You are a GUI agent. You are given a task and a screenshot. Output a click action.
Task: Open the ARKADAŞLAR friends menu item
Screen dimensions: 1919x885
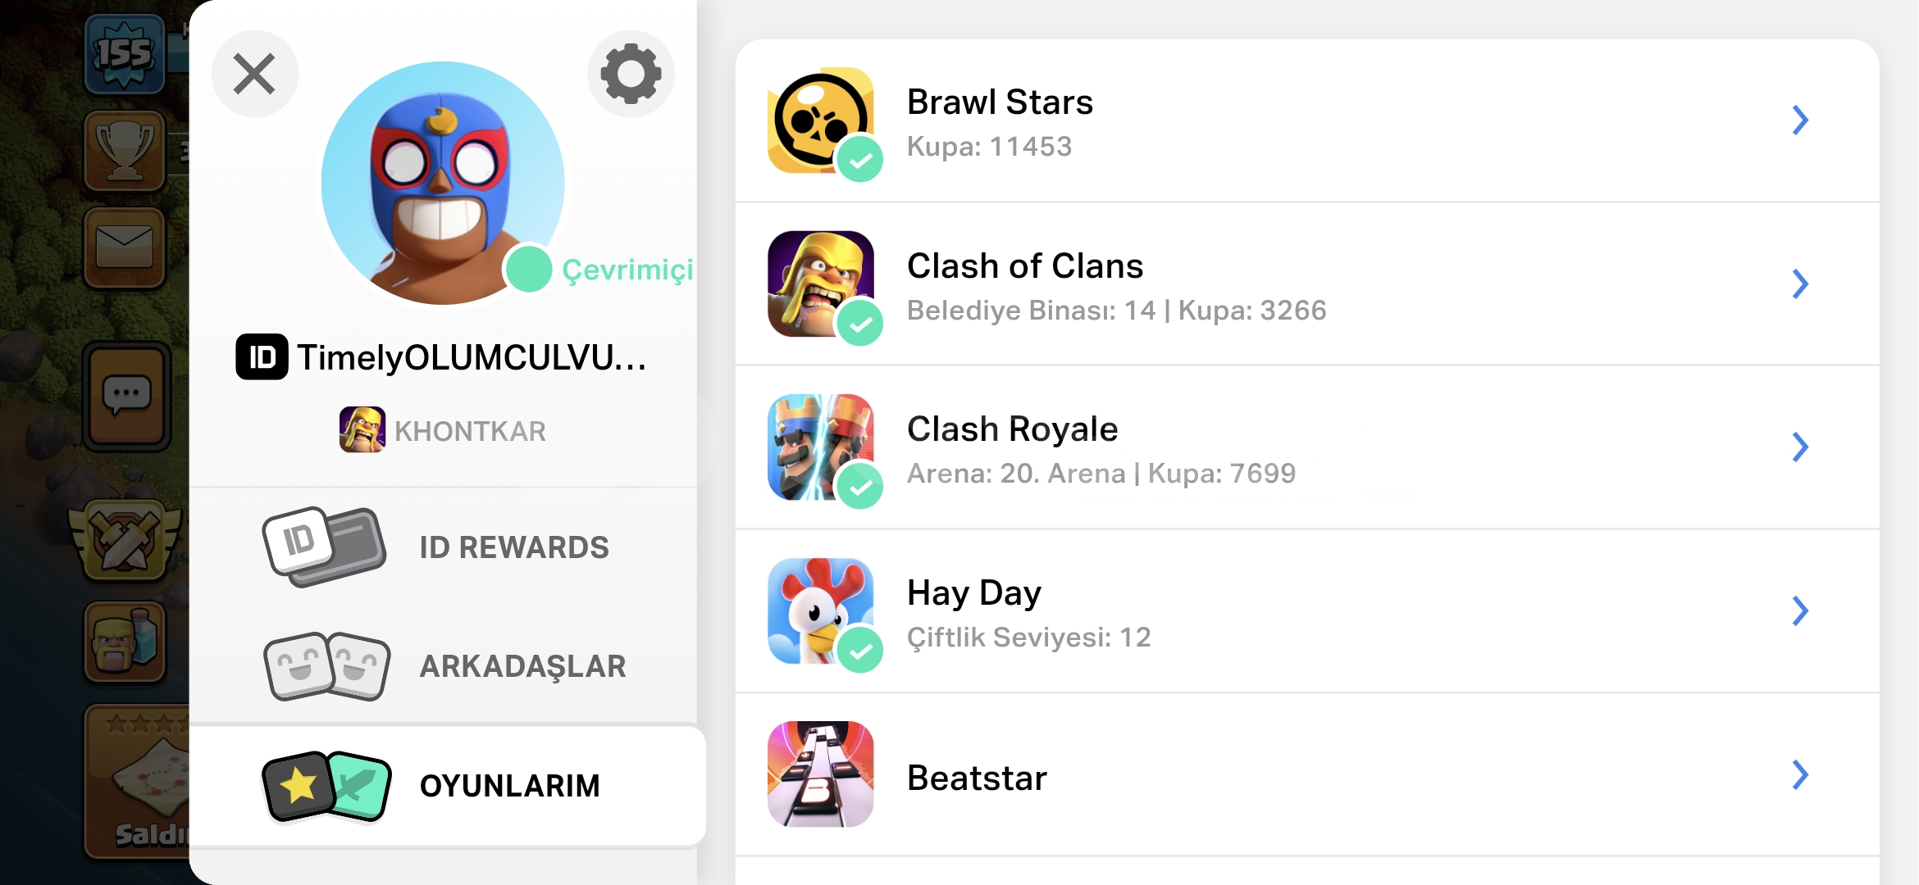coord(443,666)
